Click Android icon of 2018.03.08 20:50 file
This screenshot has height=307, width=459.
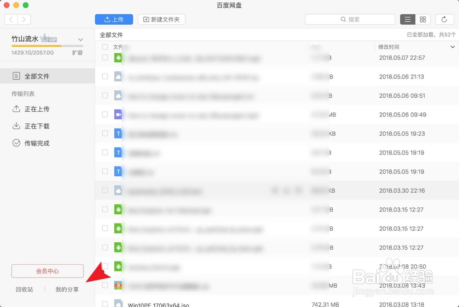pyautogui.click(x=118, y=266)
